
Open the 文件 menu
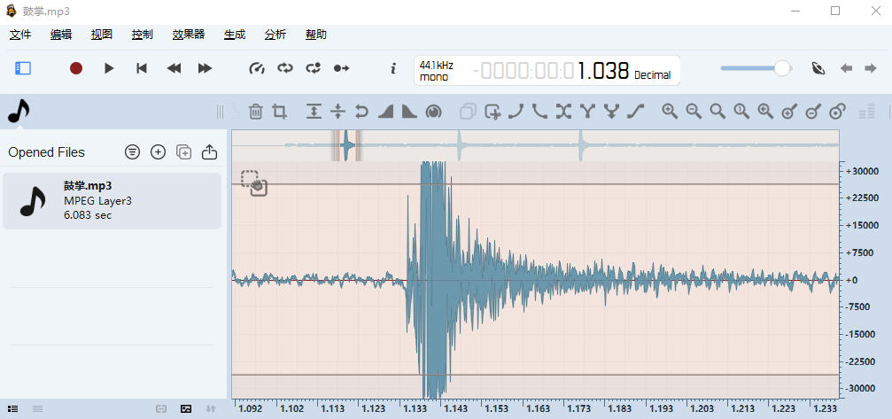coord(20,35)
